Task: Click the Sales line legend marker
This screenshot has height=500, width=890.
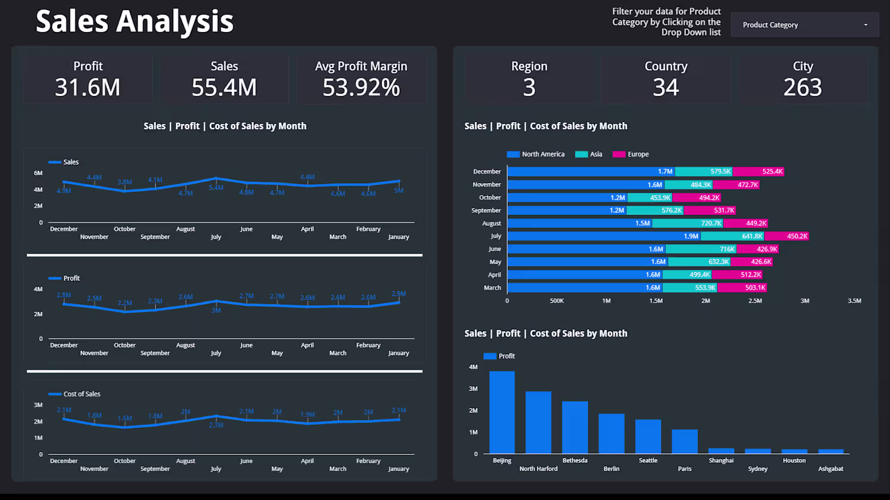Action: click(x=55, y=162)
